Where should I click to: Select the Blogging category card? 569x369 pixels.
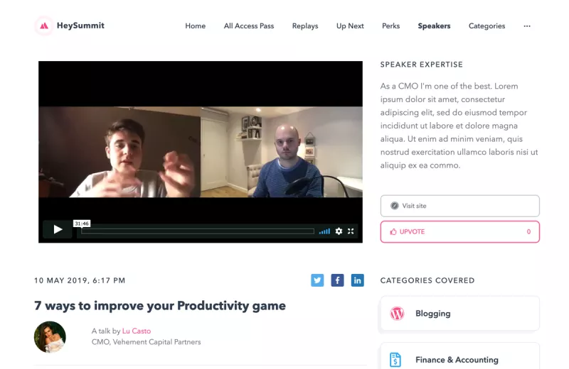[x=459, y=314]
